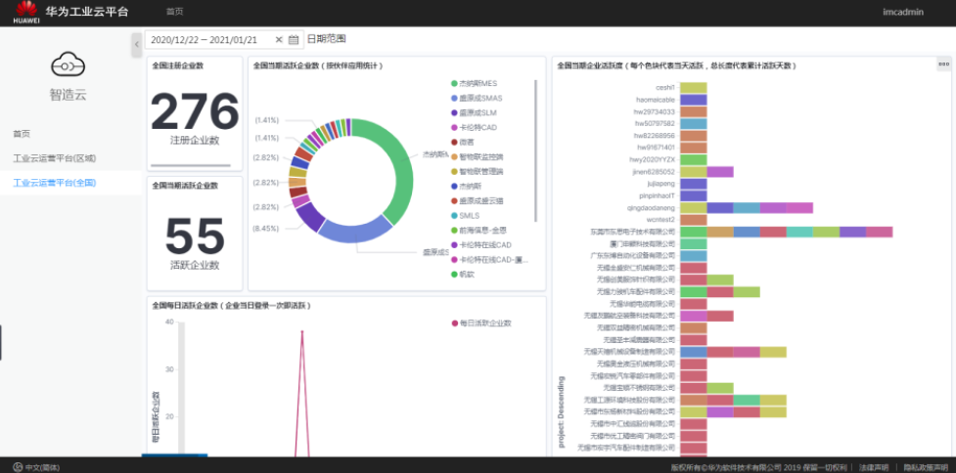Screen dimensions: 956x473
Task: Open the calendar date picker icon
Action: pyautogui.click(x=294, y=40)
